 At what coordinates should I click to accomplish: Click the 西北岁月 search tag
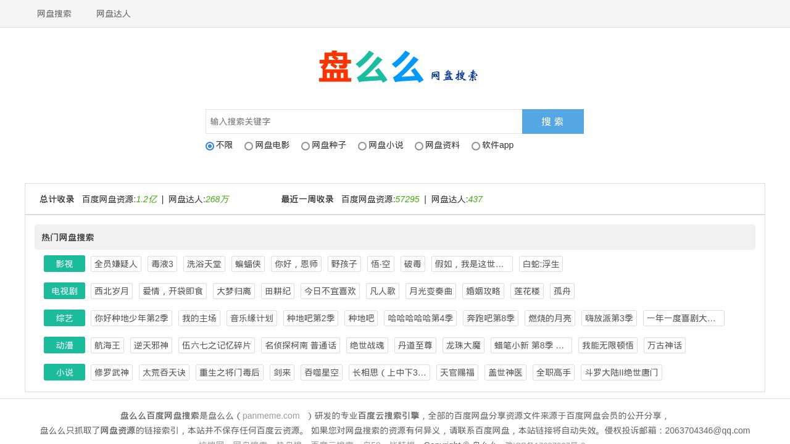click(112, 291)
